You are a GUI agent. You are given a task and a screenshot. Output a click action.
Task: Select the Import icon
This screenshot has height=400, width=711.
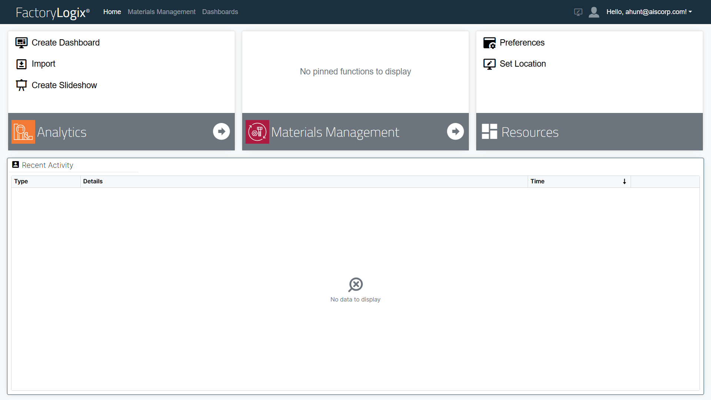pyautogui.click(x=21, y=64)
